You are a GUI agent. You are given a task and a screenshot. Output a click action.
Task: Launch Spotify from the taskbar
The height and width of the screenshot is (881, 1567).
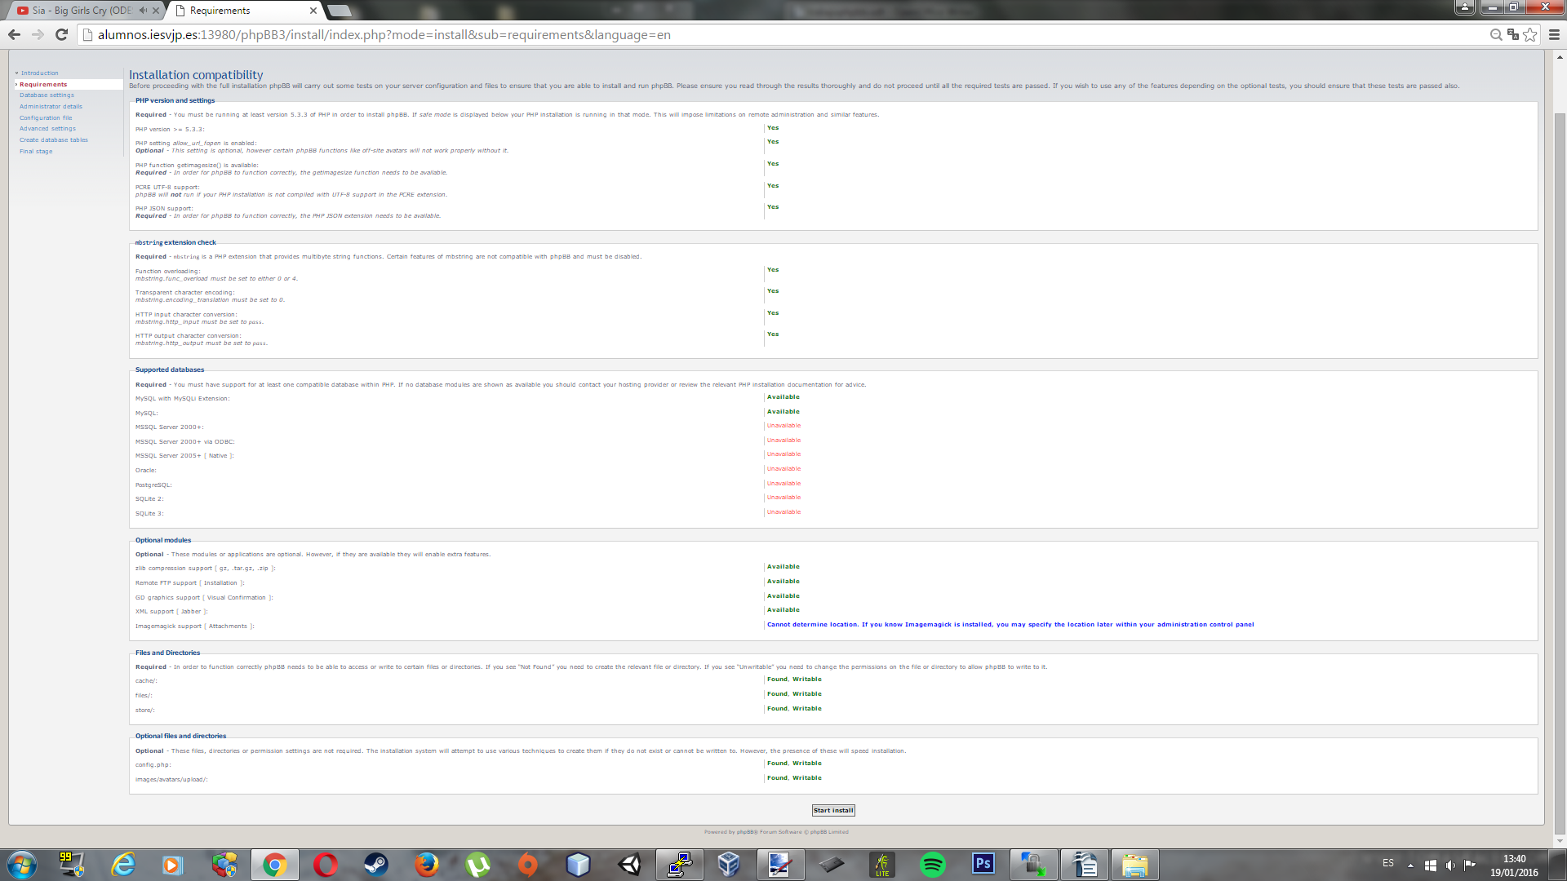point(932,865)
